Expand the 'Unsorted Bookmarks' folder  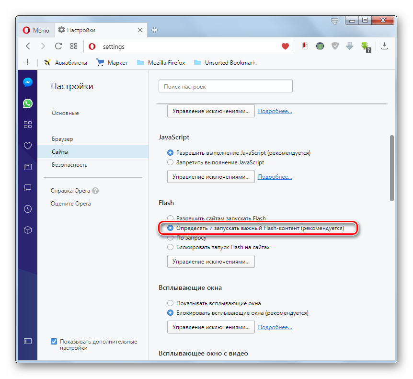tap(225, 62)
